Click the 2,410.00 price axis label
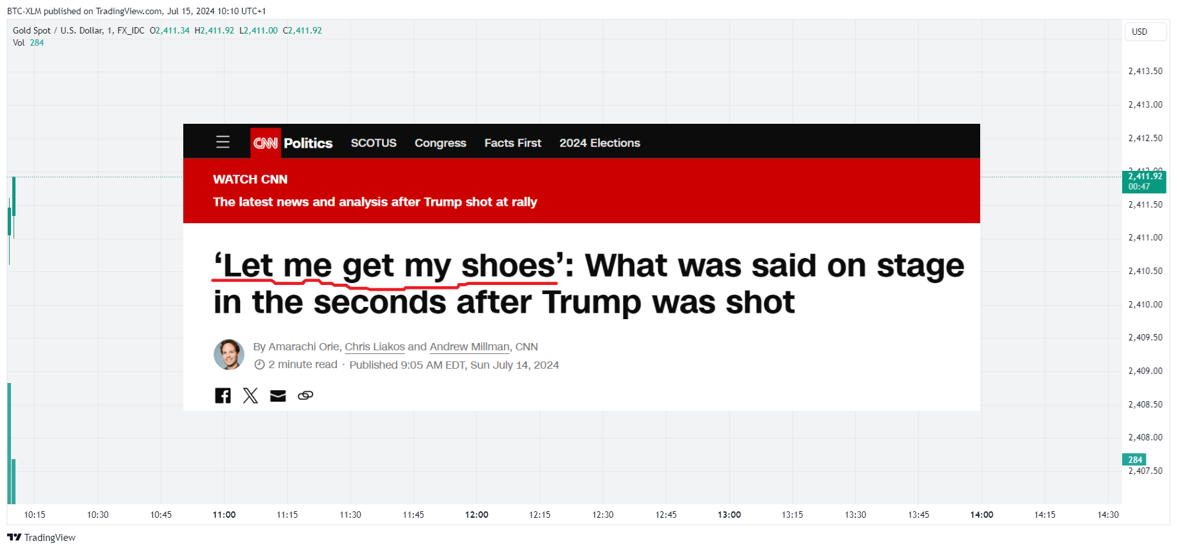 point(1145,304)
